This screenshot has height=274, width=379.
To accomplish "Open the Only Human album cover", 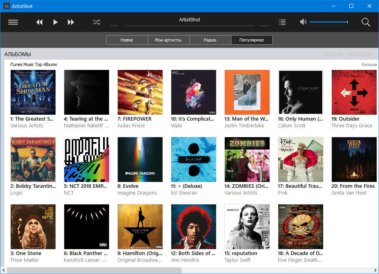I will [301, 92].
